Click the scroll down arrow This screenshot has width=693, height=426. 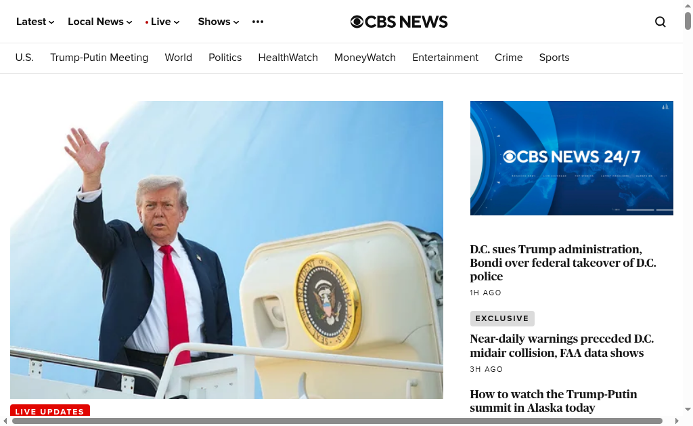click(688, 410)
